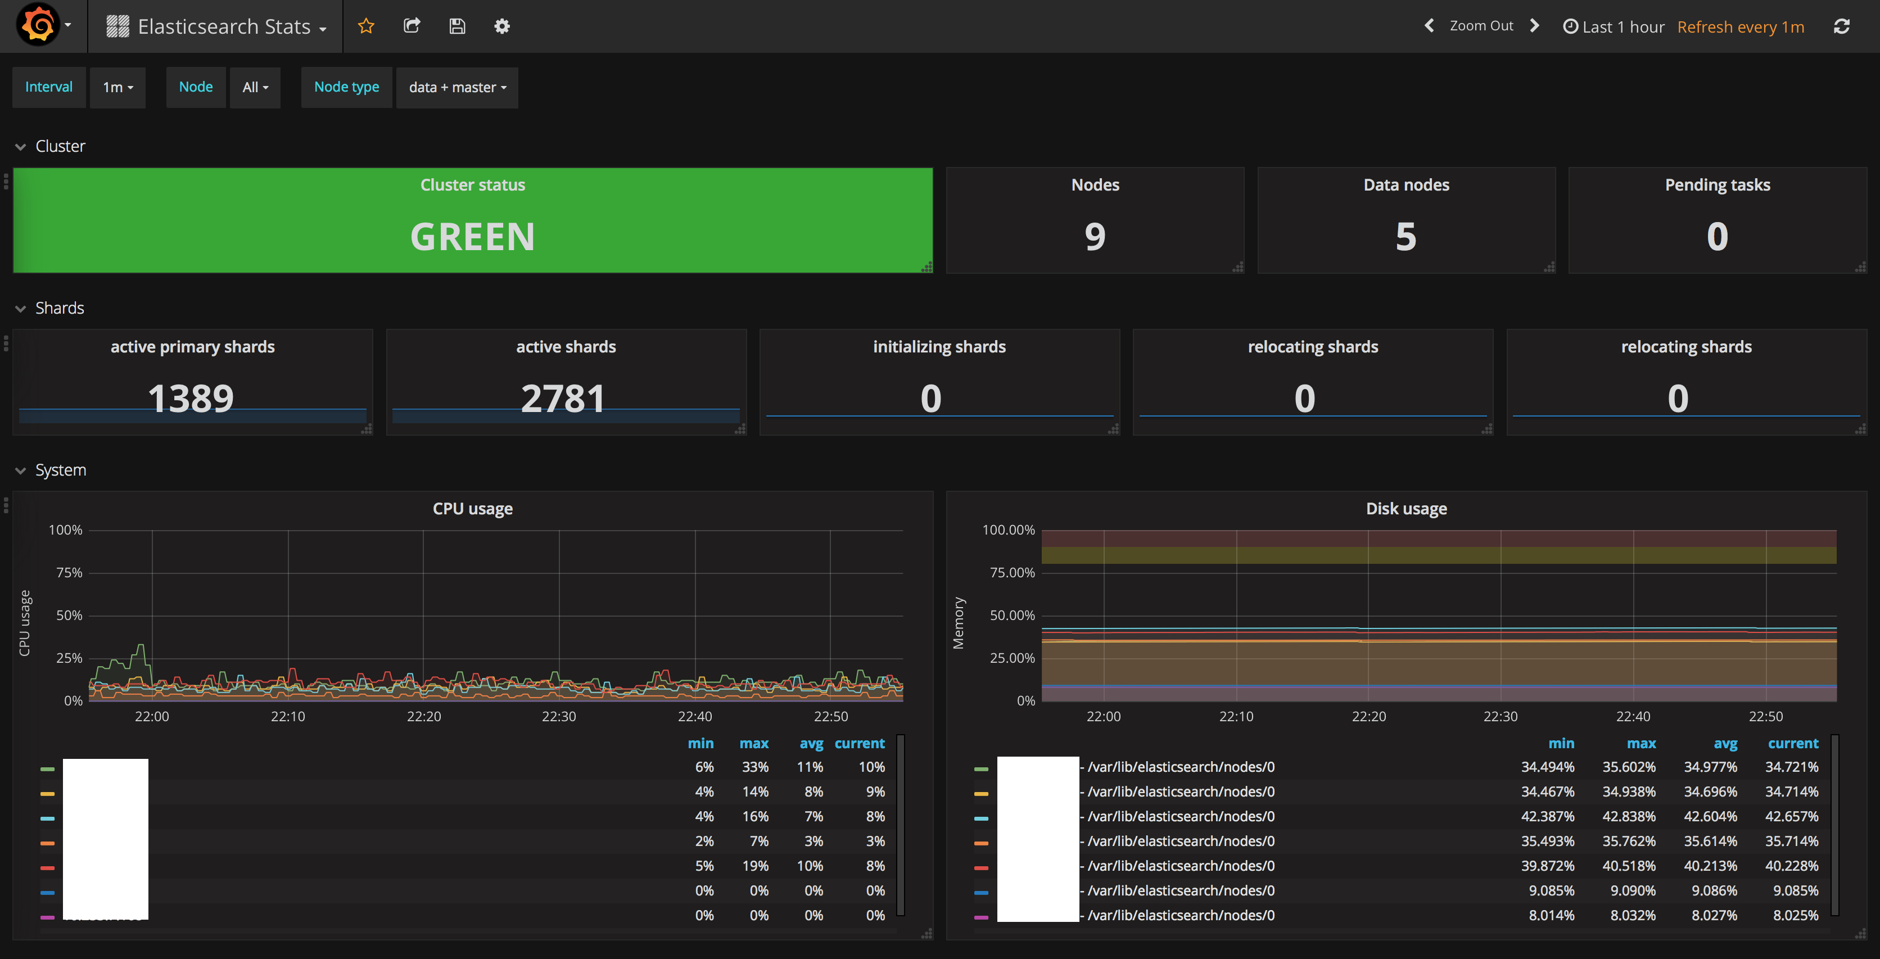
Task: Shift time range back with left arrow
Action: [x=1429, y=25]
